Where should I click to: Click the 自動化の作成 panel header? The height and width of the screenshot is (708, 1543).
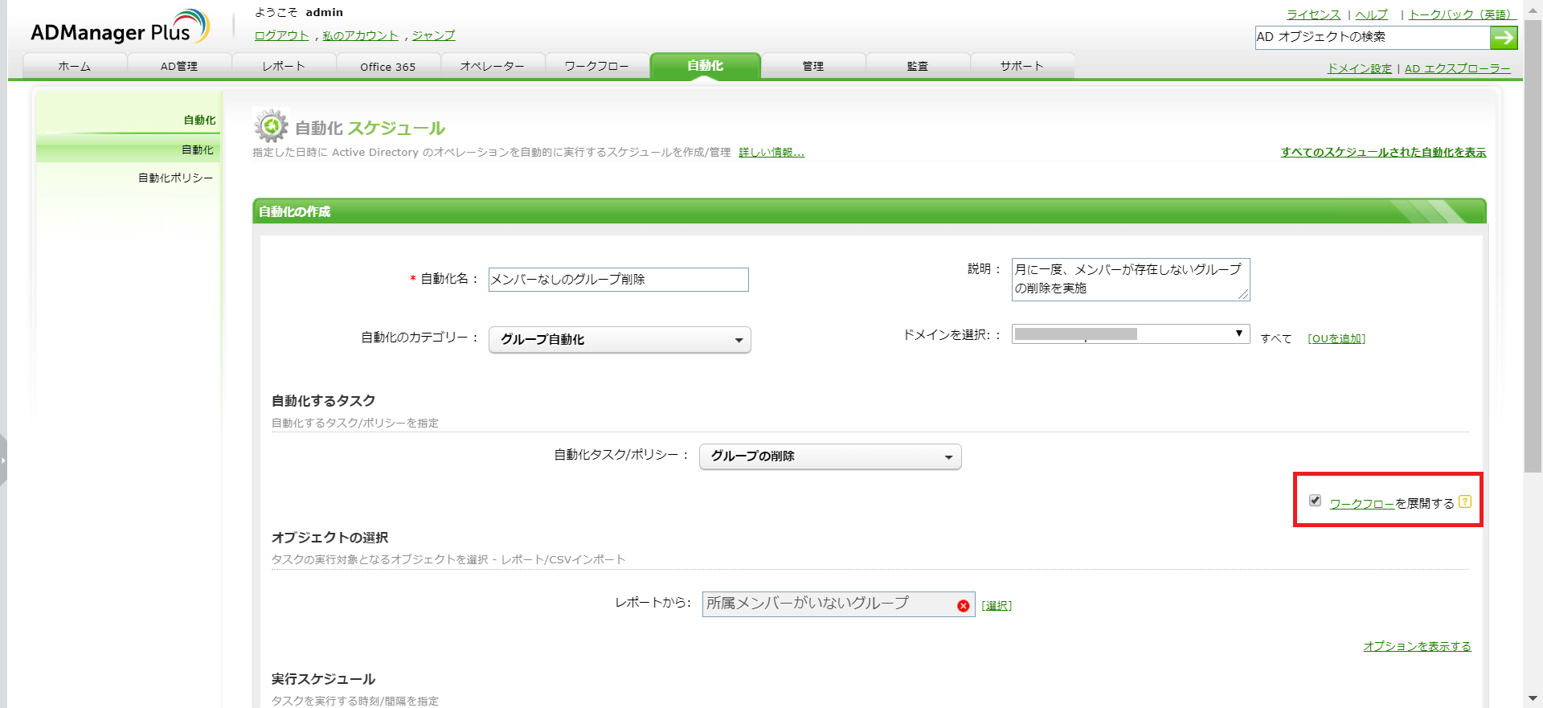(869, 211)
